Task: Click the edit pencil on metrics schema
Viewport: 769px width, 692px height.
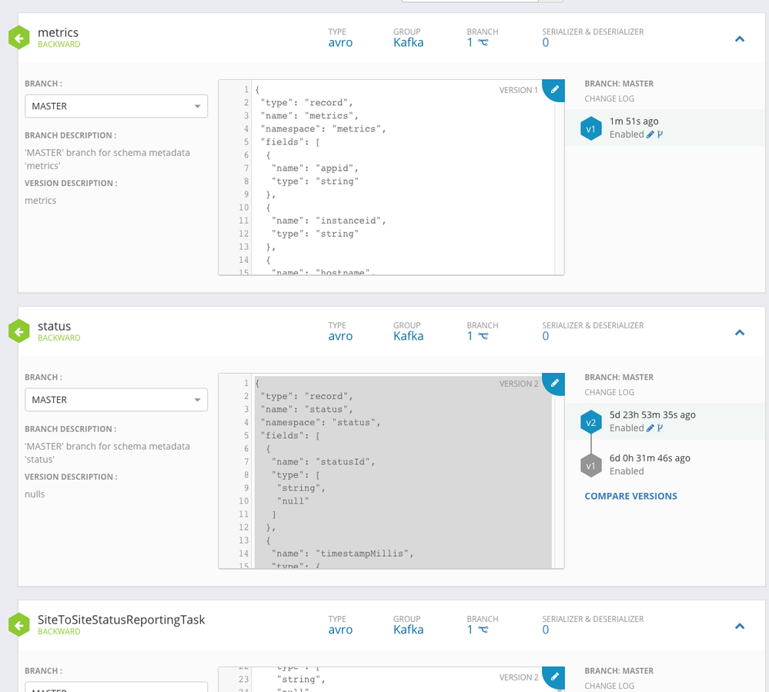Action: point(555,88)
